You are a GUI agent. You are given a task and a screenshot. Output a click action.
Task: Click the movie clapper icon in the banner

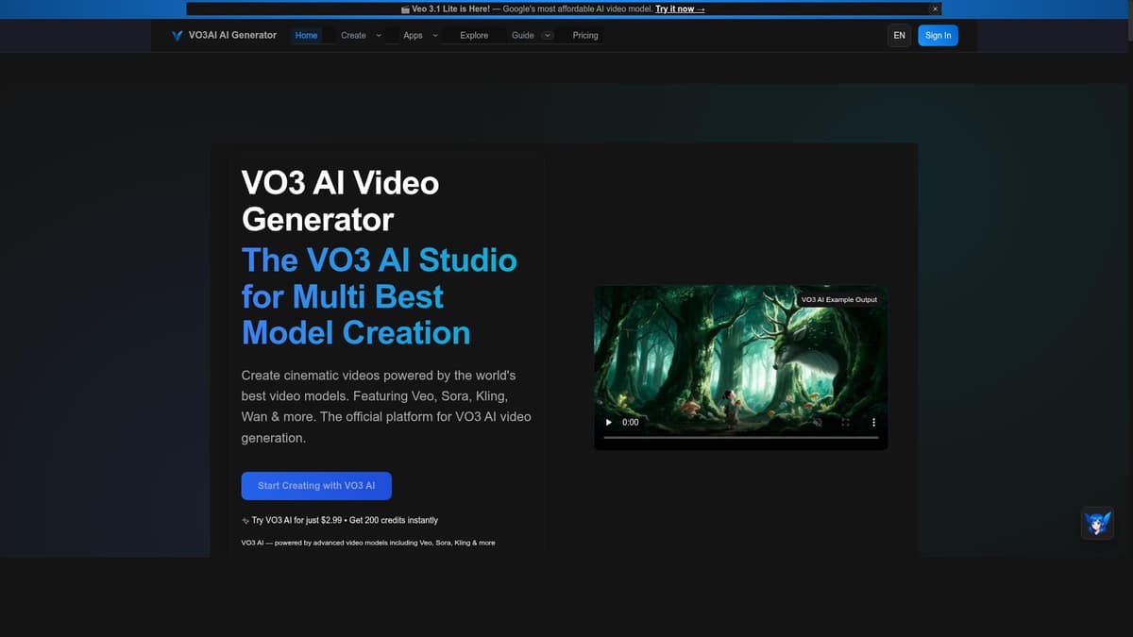pos(405,8)
